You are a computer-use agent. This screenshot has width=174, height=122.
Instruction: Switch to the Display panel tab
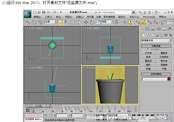click(x=164, y=29)
